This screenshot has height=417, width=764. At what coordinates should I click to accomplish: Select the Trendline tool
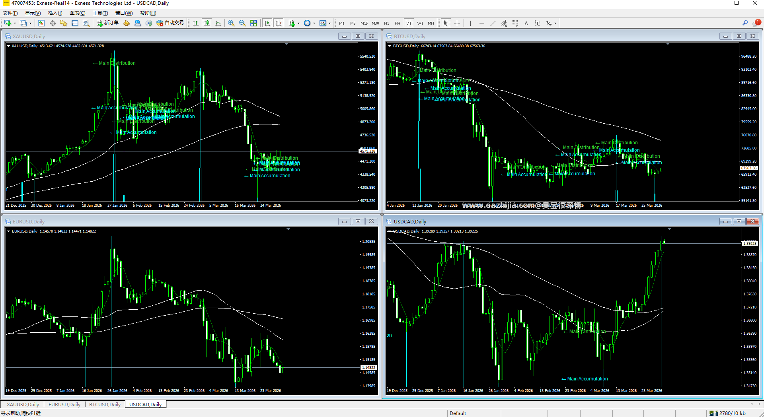[x=493, y=23]
